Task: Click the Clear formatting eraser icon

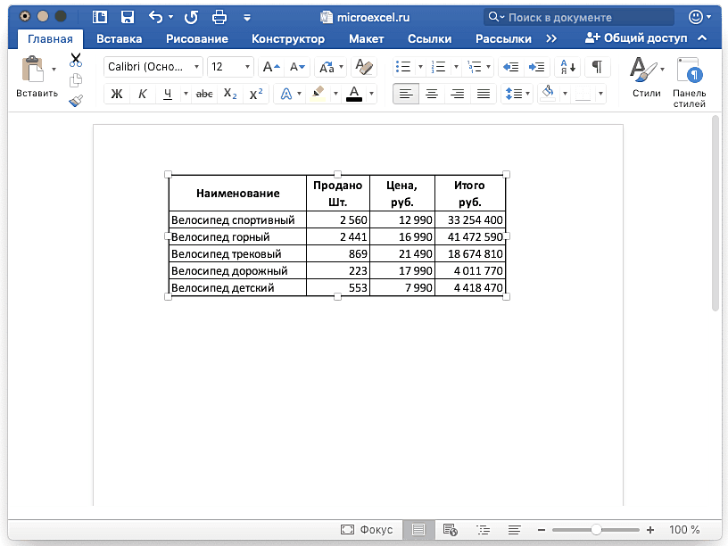Action: (x=363, y=67)
